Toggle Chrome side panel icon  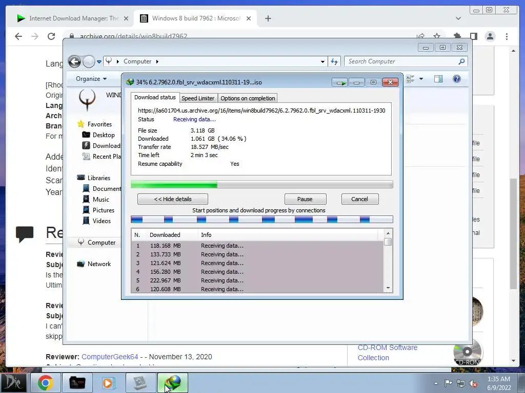(473, 36)
